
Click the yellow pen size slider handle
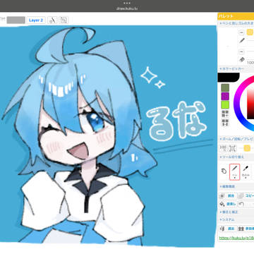(x=250, y=32)
